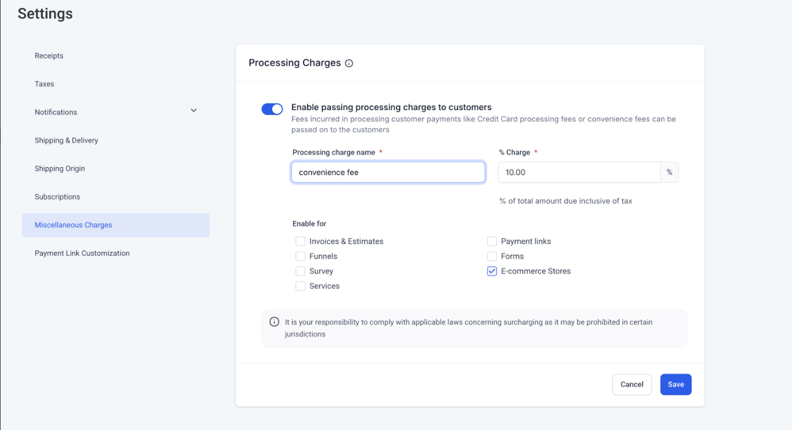
Task: Click the surcharging compliance notice text
Action: tap(469, 328)
